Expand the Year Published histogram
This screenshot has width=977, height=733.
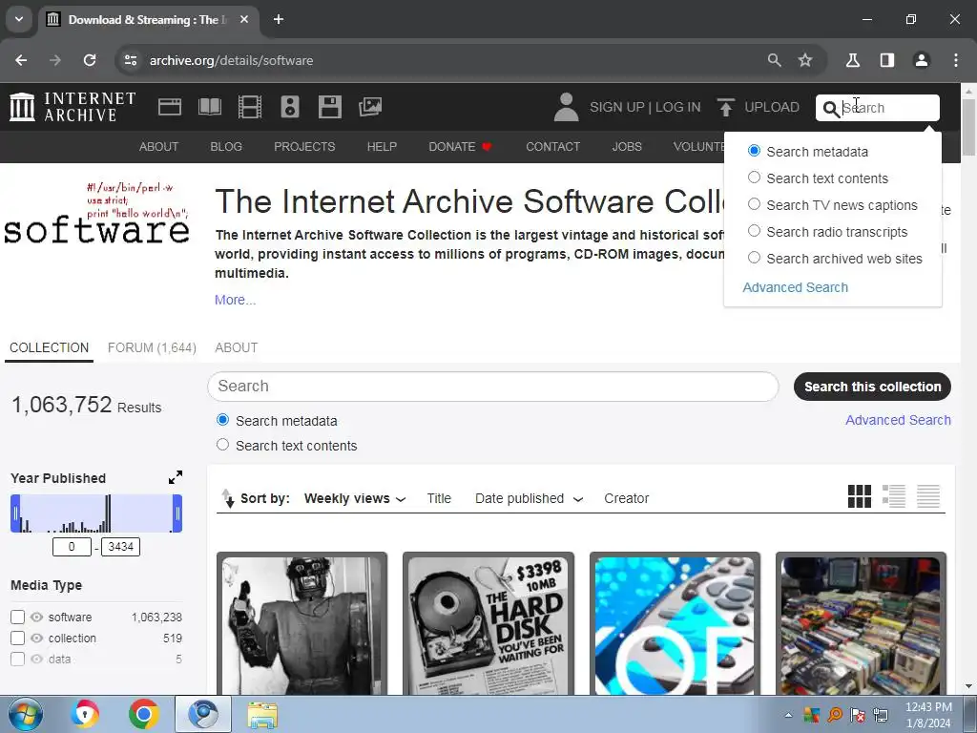176,477
